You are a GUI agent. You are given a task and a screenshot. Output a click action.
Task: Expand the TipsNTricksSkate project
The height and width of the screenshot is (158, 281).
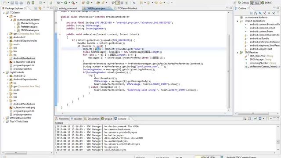coord(4,122)
